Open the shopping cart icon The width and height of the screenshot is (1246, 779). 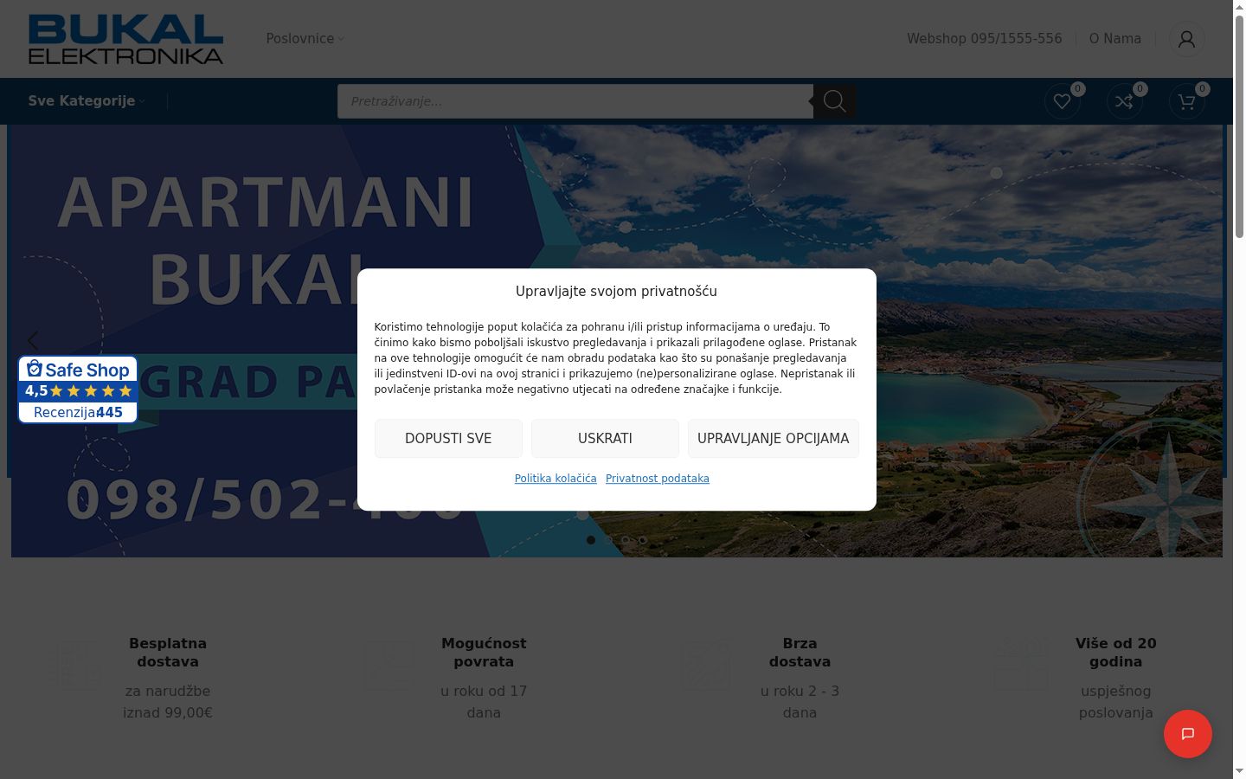pyautogui.click(x=1186, y=101)
